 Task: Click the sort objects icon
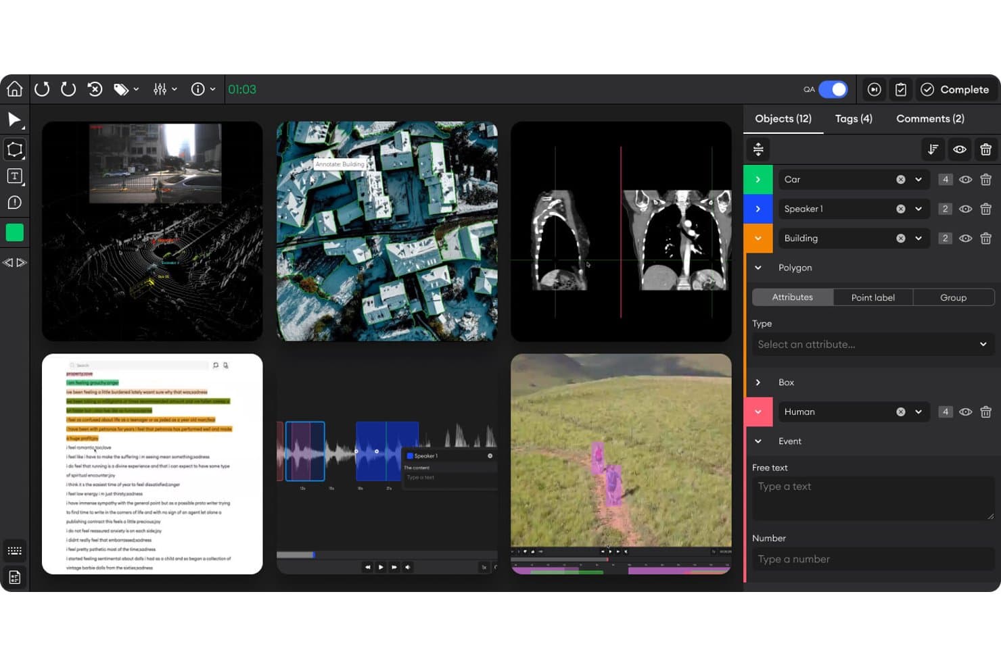click(x=933, y=149)
